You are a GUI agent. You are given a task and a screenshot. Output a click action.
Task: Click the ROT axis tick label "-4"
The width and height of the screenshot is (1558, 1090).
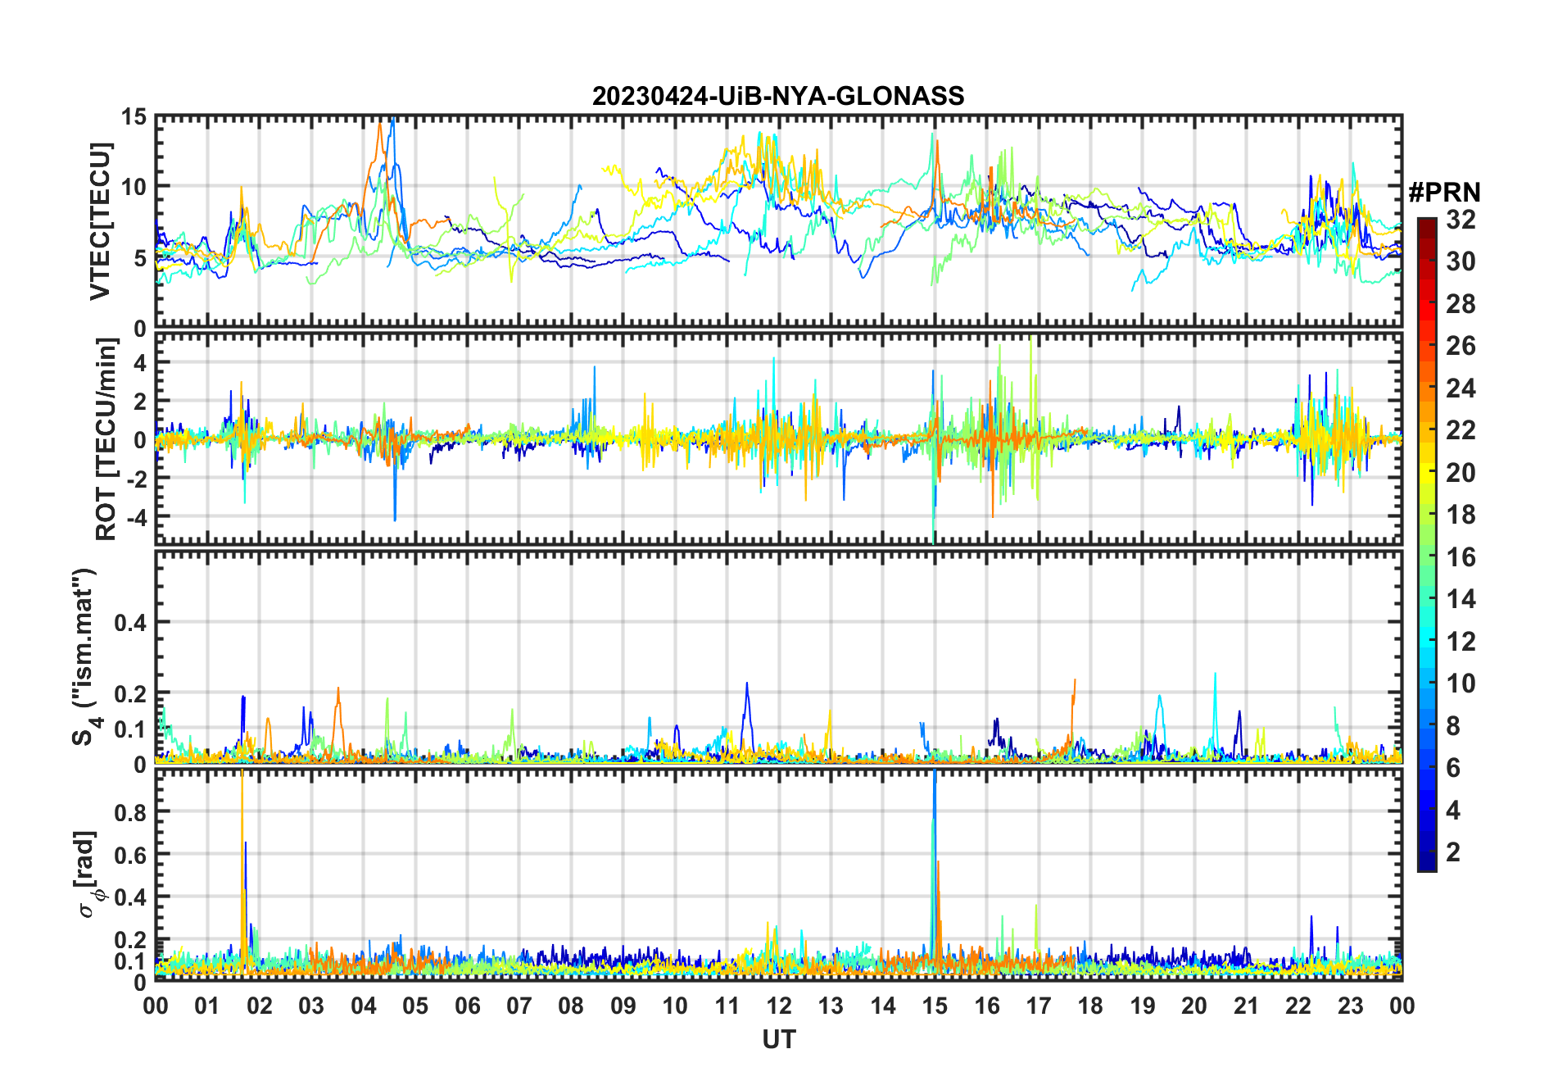(x=136, y=517)
